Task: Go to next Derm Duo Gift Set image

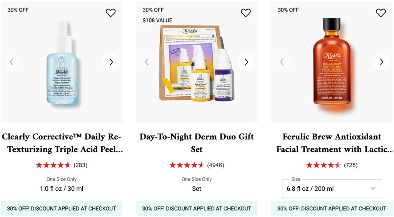Action: coord(246,62)
